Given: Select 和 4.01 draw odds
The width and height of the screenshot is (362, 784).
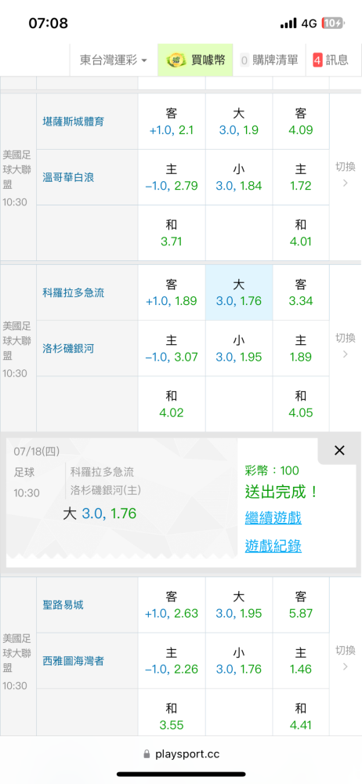Looking at the screenshot, I should click(301, 233).
